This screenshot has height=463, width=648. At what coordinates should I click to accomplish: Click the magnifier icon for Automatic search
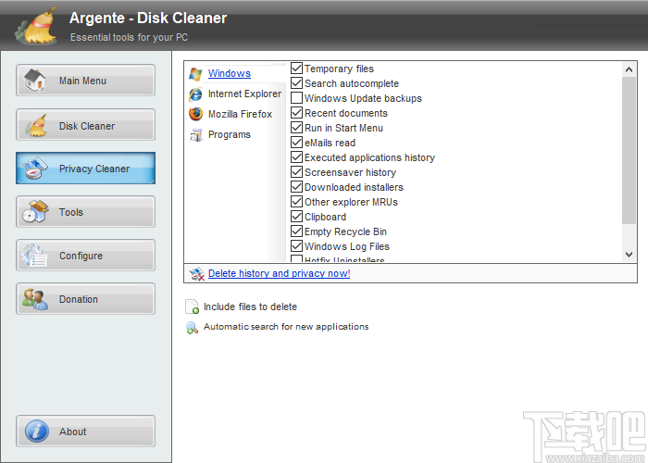(193, 328)
